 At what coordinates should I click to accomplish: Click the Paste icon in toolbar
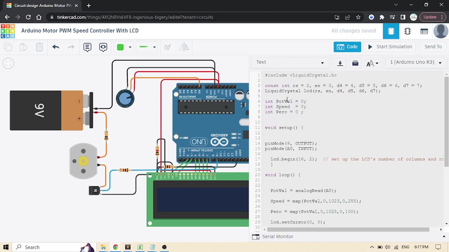(x=23, y=47)
